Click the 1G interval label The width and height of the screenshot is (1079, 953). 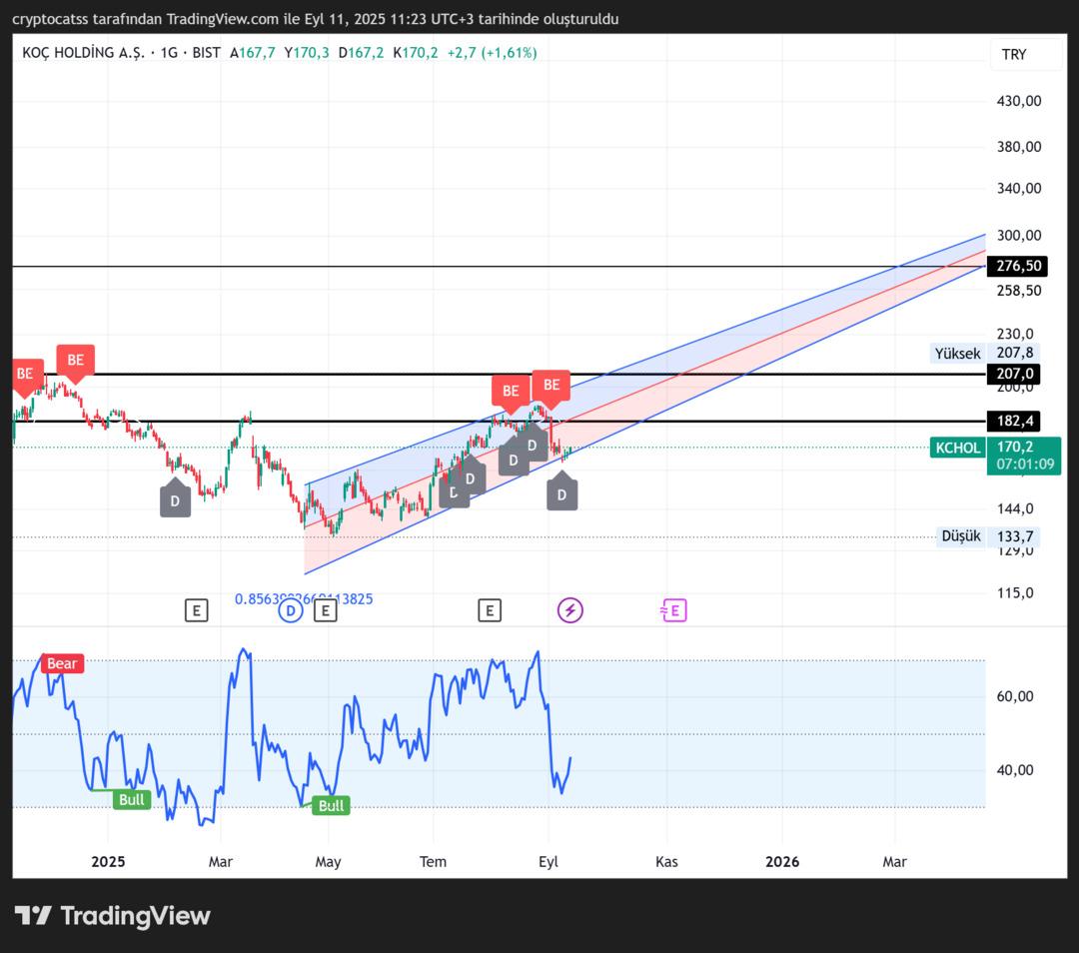click(x=169, y=53)
